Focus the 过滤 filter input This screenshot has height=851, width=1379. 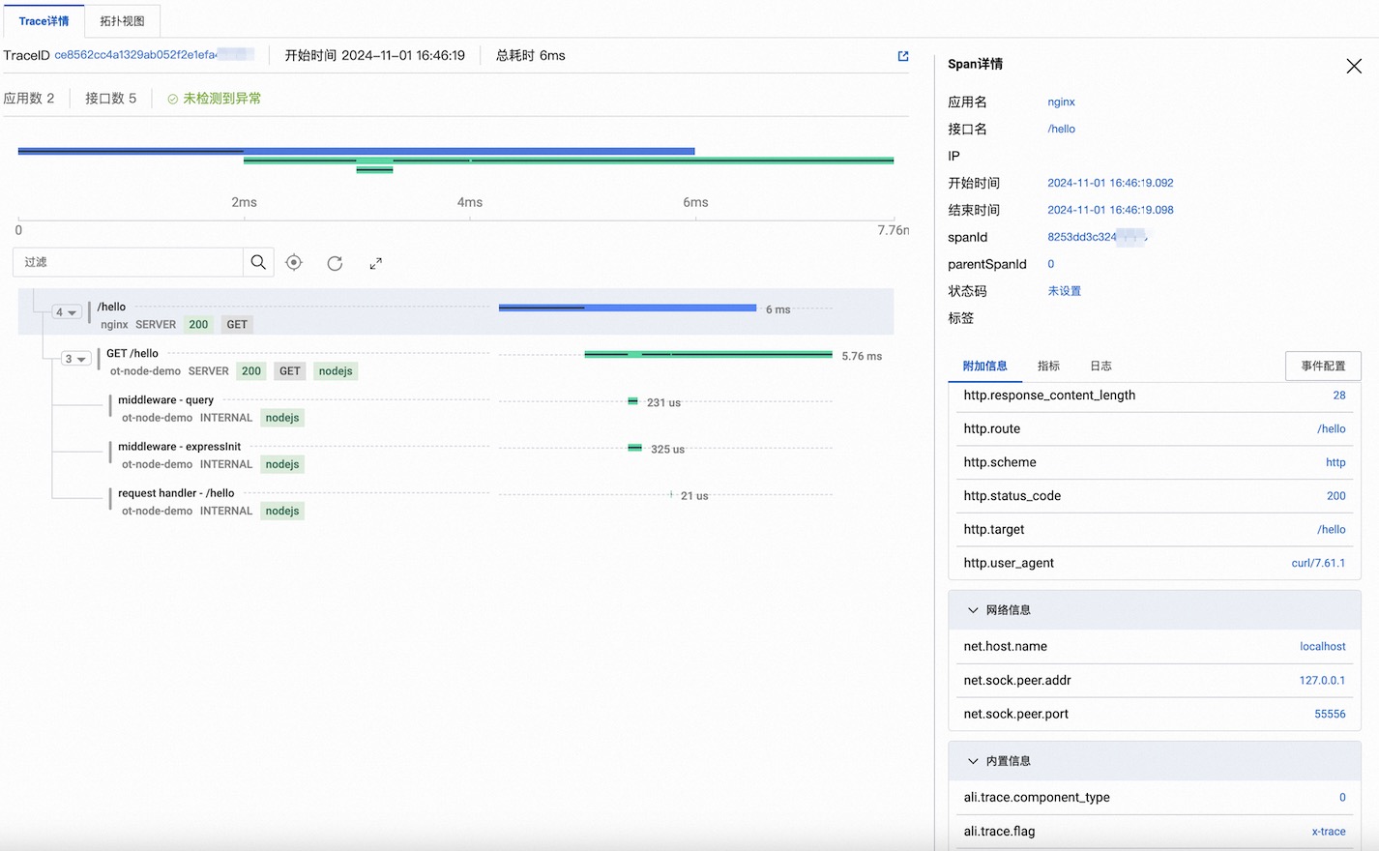coord(128,262)
